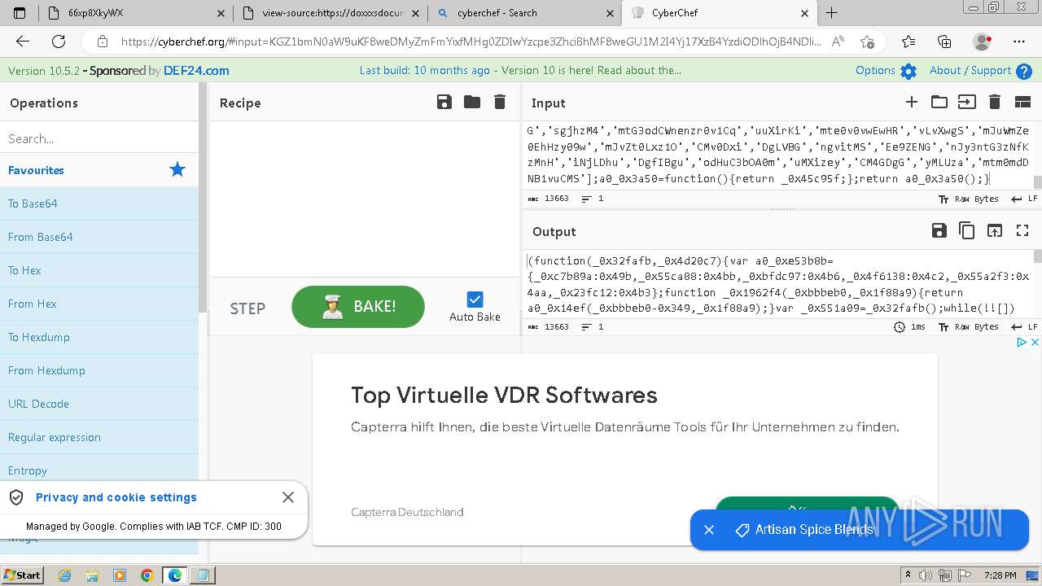Select the From Base64 operation

click(x=99, y=237)
